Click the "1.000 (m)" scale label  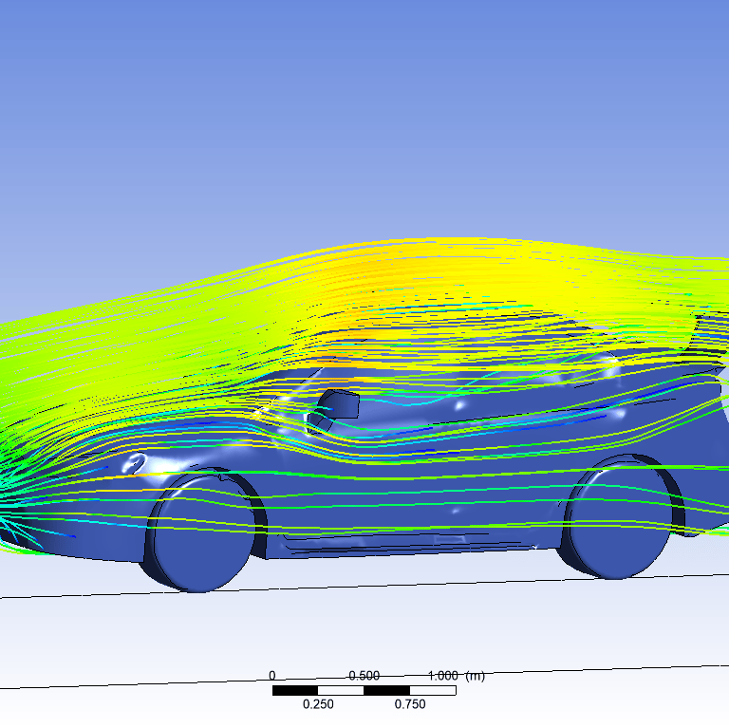click(456, 676)
